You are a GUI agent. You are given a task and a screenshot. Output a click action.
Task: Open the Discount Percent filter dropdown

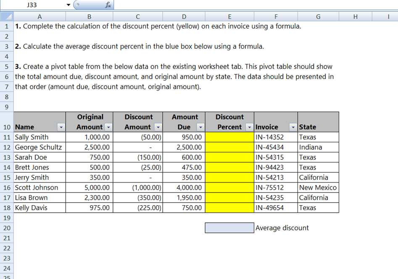pyautogui.click(x=250, y=127)
